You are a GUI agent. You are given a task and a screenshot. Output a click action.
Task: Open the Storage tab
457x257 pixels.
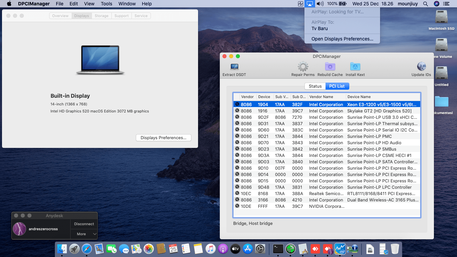[x=101, y=16]
